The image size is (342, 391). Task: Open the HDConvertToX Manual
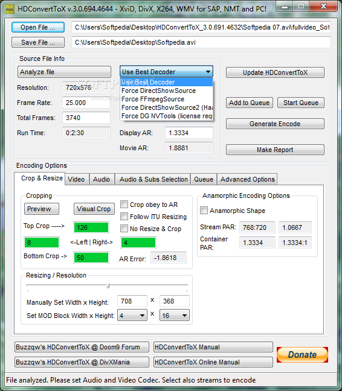(213, 347)
